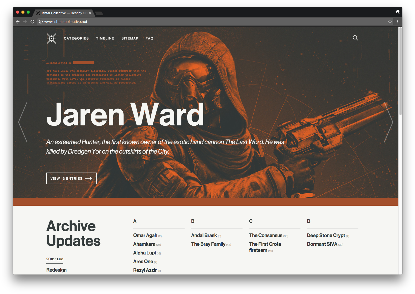Click the incognito icon in title bar

pos(398,12)
